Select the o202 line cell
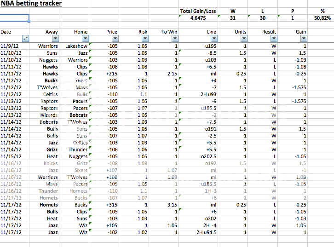 (198, 218)
